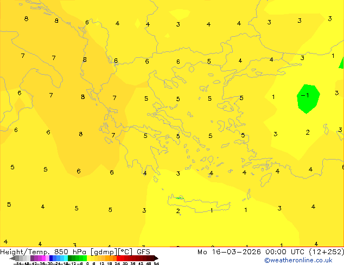Pick the dark blue segment of the color scale
This screenshot has width=344, height=265.
pos(51,258)
